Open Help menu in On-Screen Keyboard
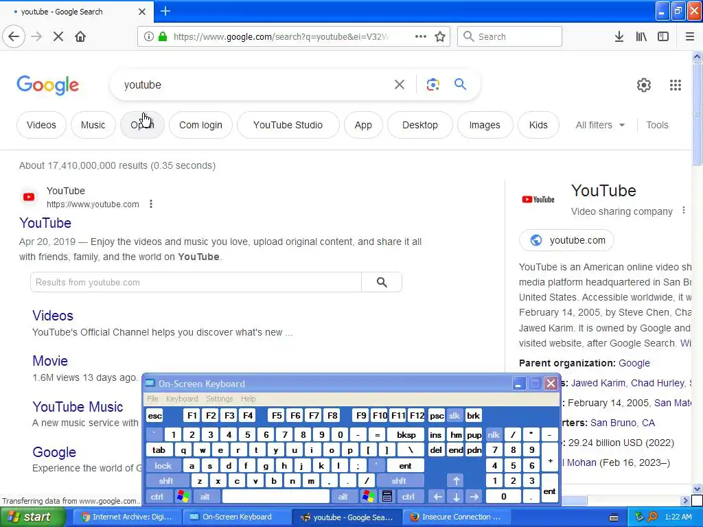 248,399
